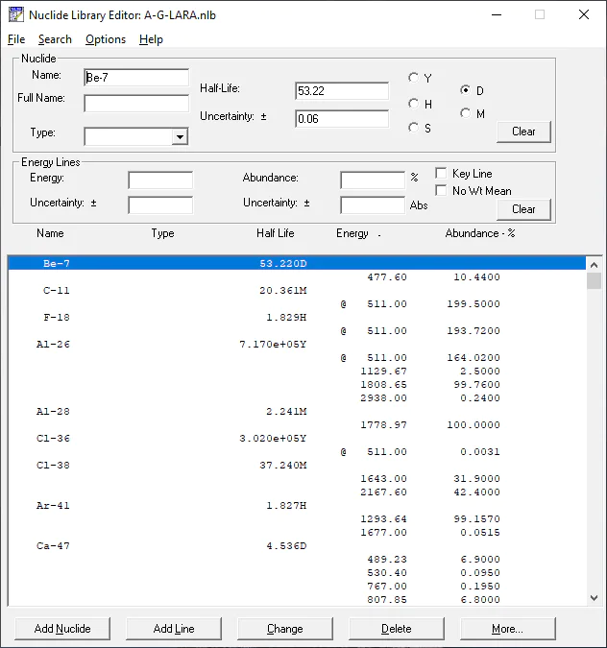
Task: Select the Al-28 nuclide row
Action: coord(297,411)
